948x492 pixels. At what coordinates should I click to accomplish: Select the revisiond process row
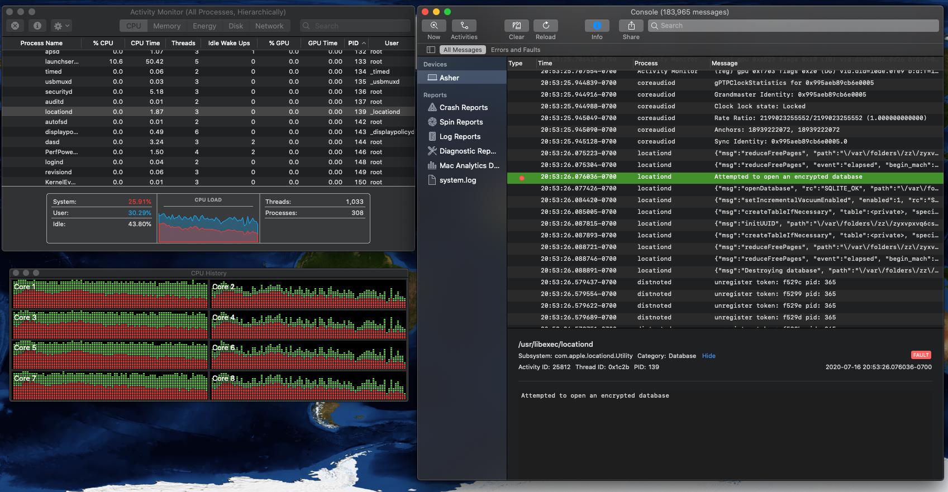(x=208, y=172)
